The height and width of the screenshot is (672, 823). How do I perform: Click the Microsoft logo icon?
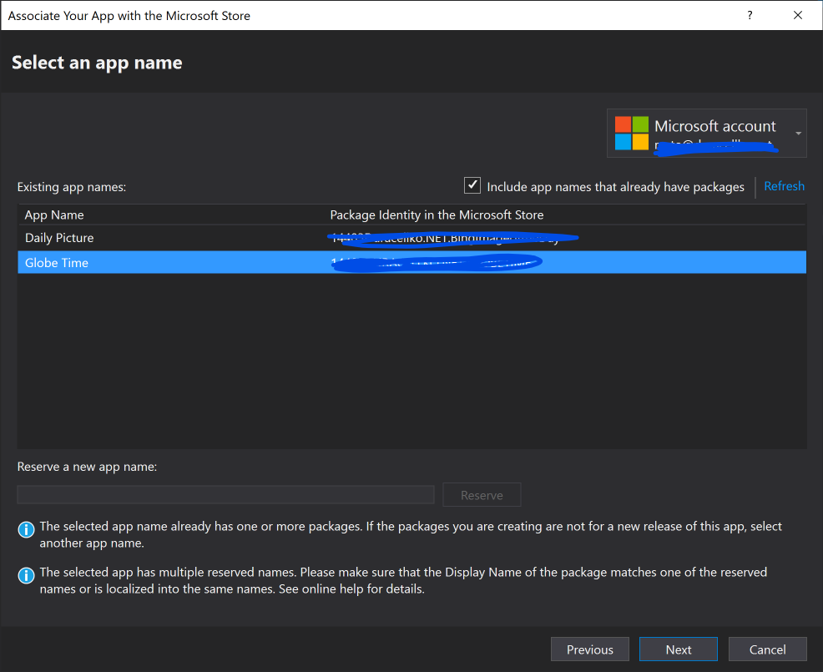pos(631,134)
